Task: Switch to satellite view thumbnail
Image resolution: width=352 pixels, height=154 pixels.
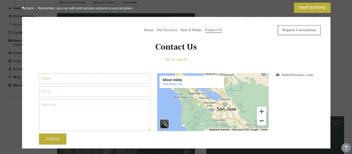Action: (x=164, y=124)
